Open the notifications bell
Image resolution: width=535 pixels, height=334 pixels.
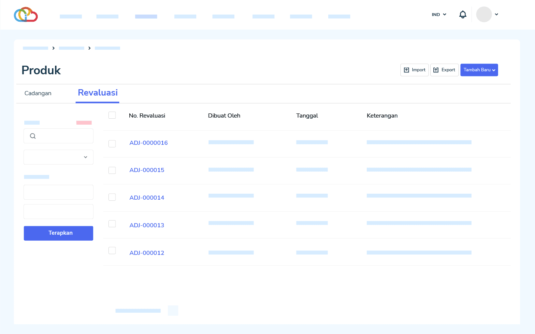pos(462,15)
